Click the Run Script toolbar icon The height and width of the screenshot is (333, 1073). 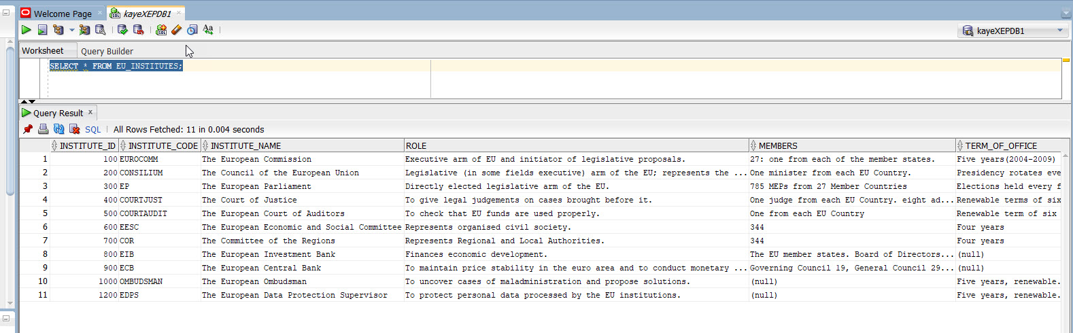(x=42, y=30)
